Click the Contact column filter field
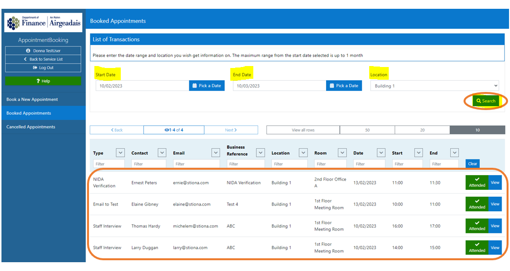Image resolution: width=510 pixels, height=271 pixels. 148,164
